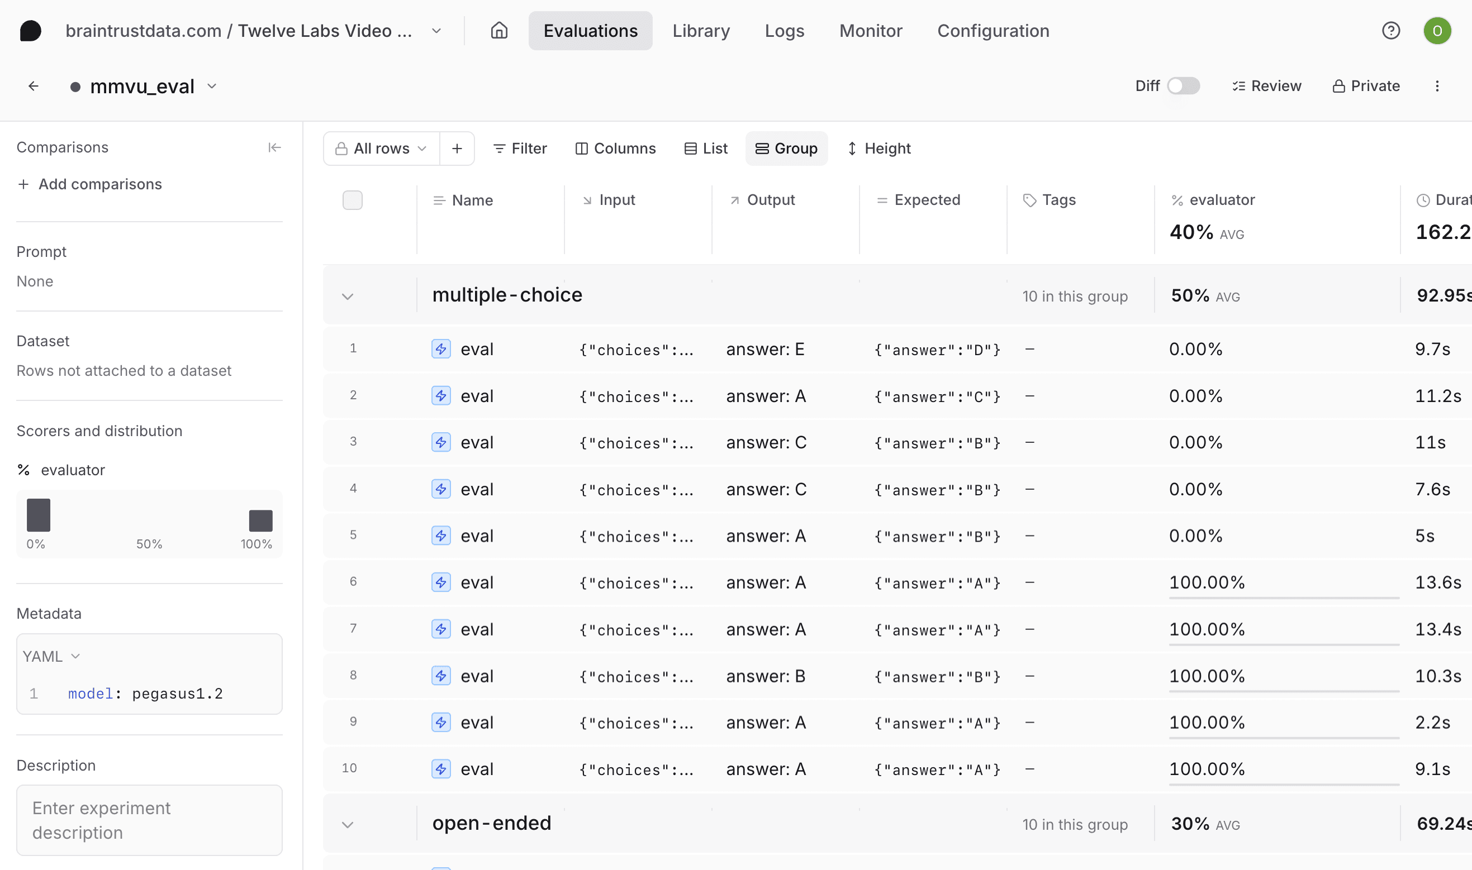The height and width of the screenshot is (870, 1472).
Task: Toggle the Diff switch
Action: (x=1183, y=86)
